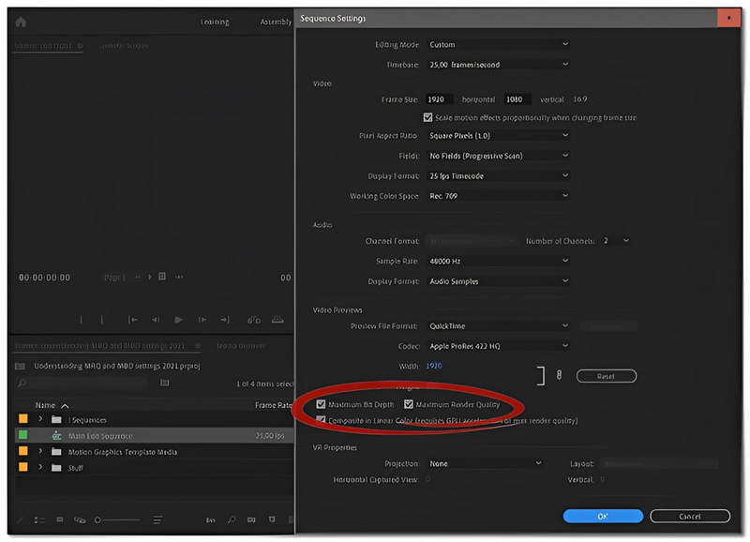Image resolution: width=750 pixels, height=542 pixels.
Task: Switch Project panel to freeform view
Action: coord(80,520)
